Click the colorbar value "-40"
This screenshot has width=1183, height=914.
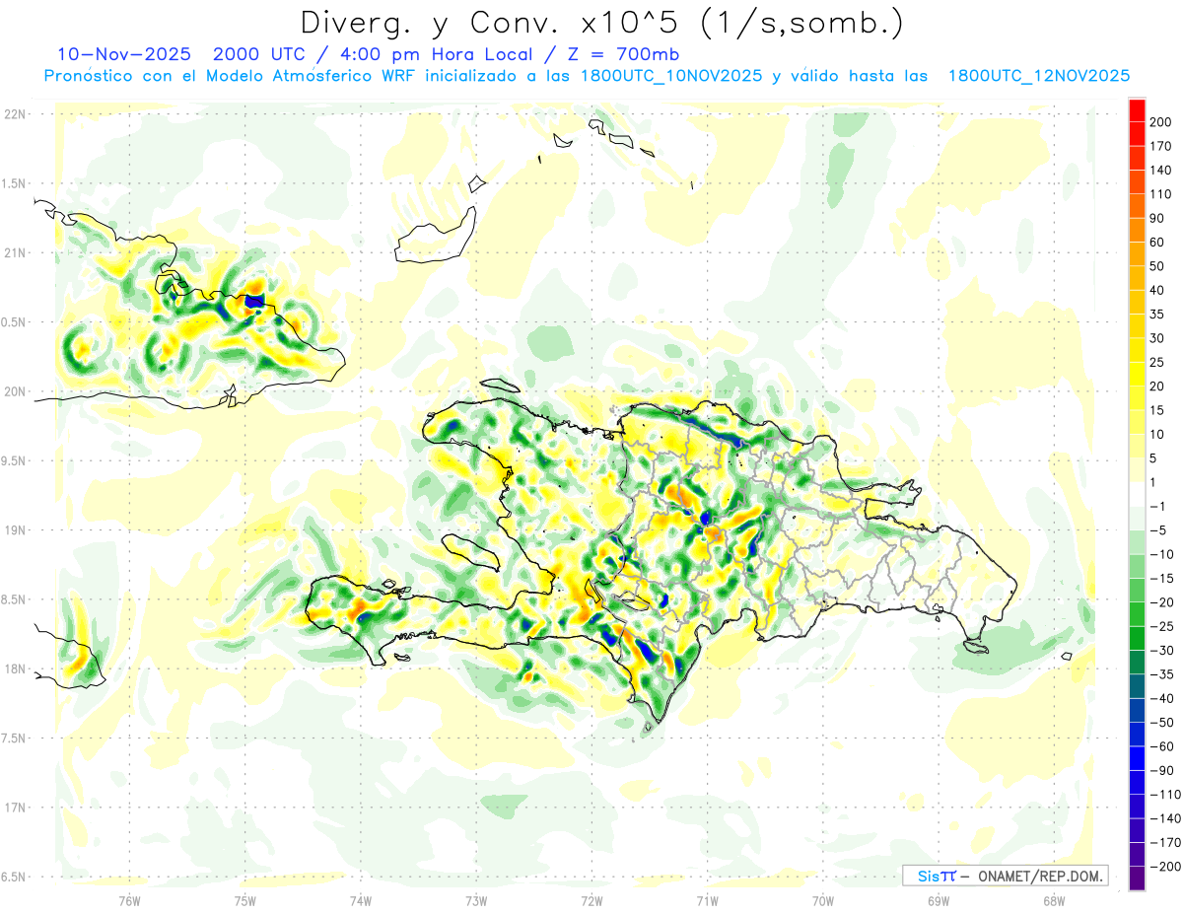[x=1163, y=698]
